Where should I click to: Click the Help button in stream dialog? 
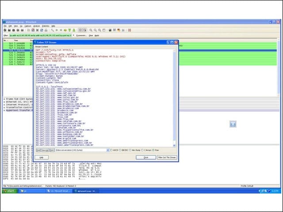[42, 157]
